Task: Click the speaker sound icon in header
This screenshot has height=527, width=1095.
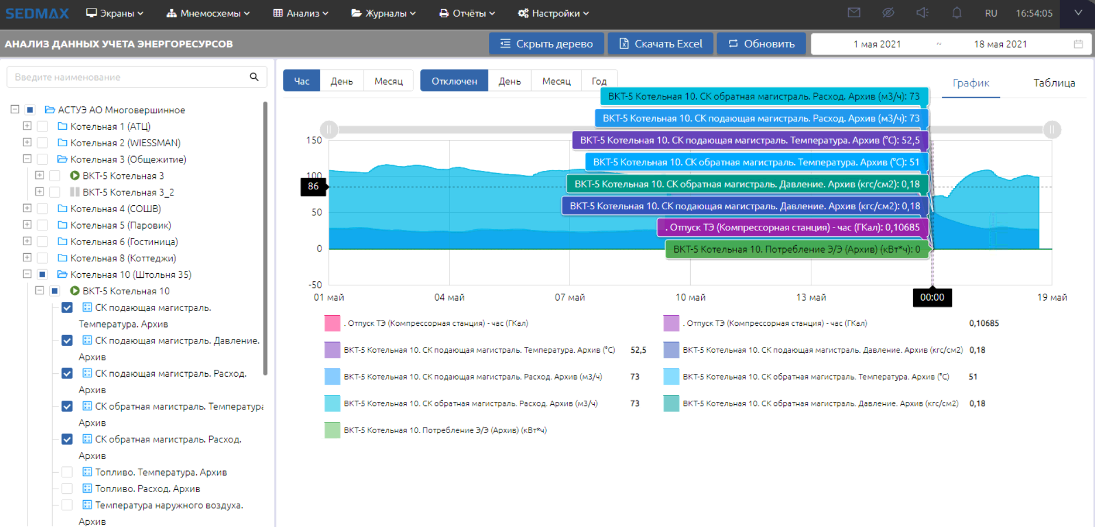Action: pos(922,13)
